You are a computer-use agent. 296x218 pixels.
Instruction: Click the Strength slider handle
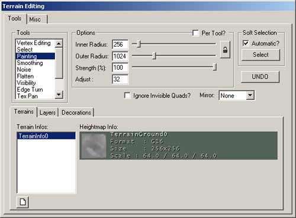coord(215,67)
